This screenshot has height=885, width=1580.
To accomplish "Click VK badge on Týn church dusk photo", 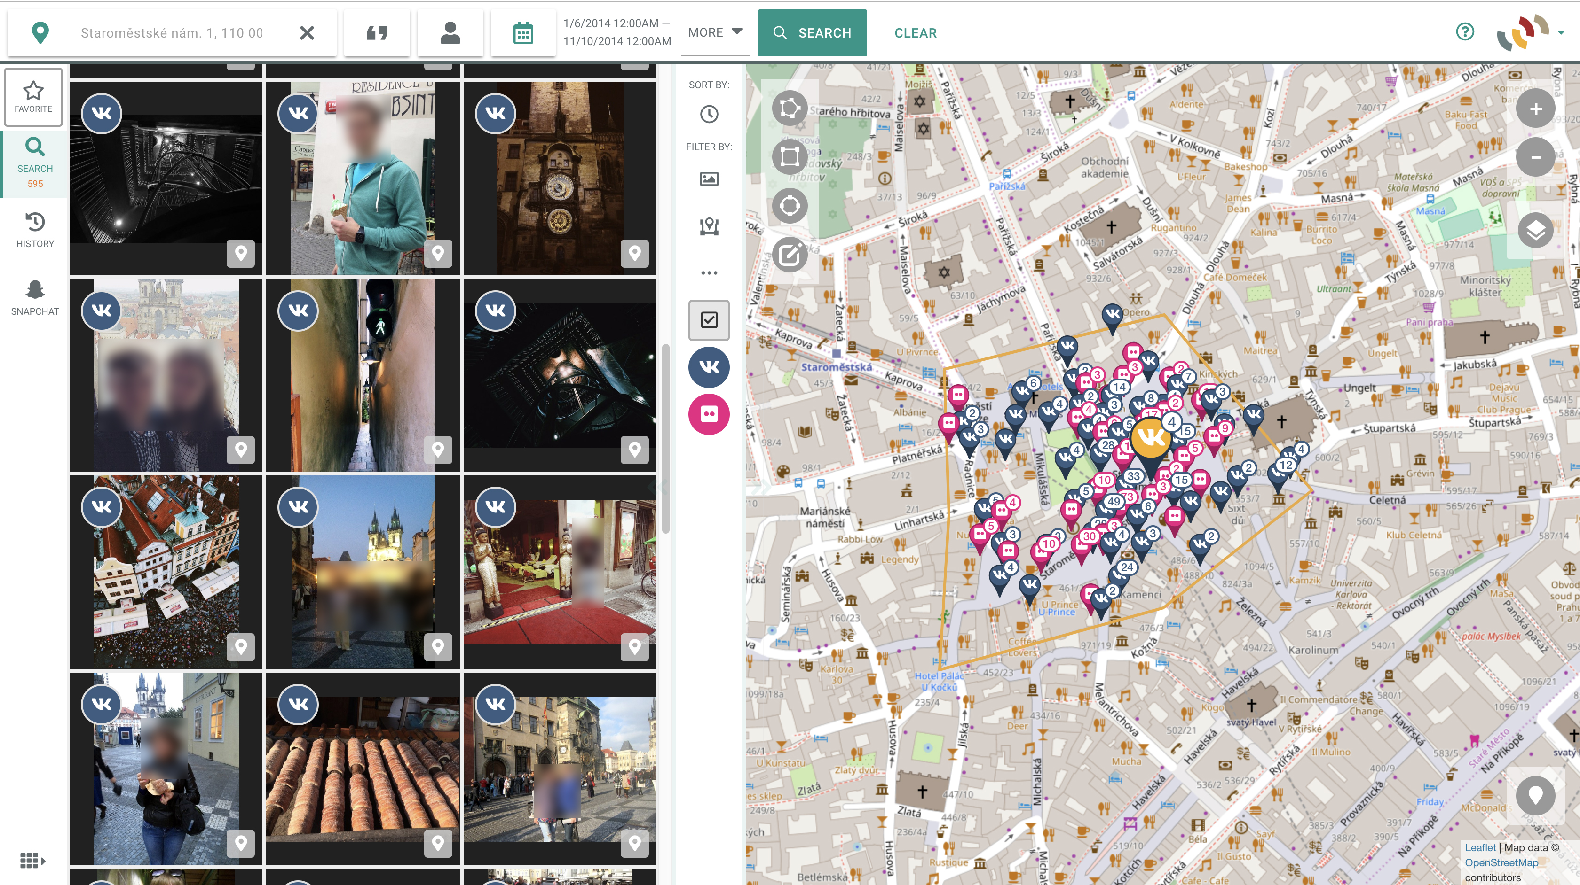I will tap(298, 506).
